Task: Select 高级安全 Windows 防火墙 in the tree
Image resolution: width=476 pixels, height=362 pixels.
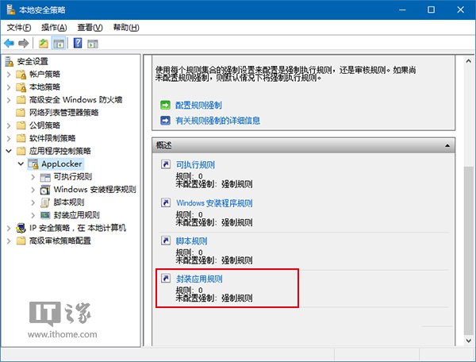Action: [x=75, y=100]
